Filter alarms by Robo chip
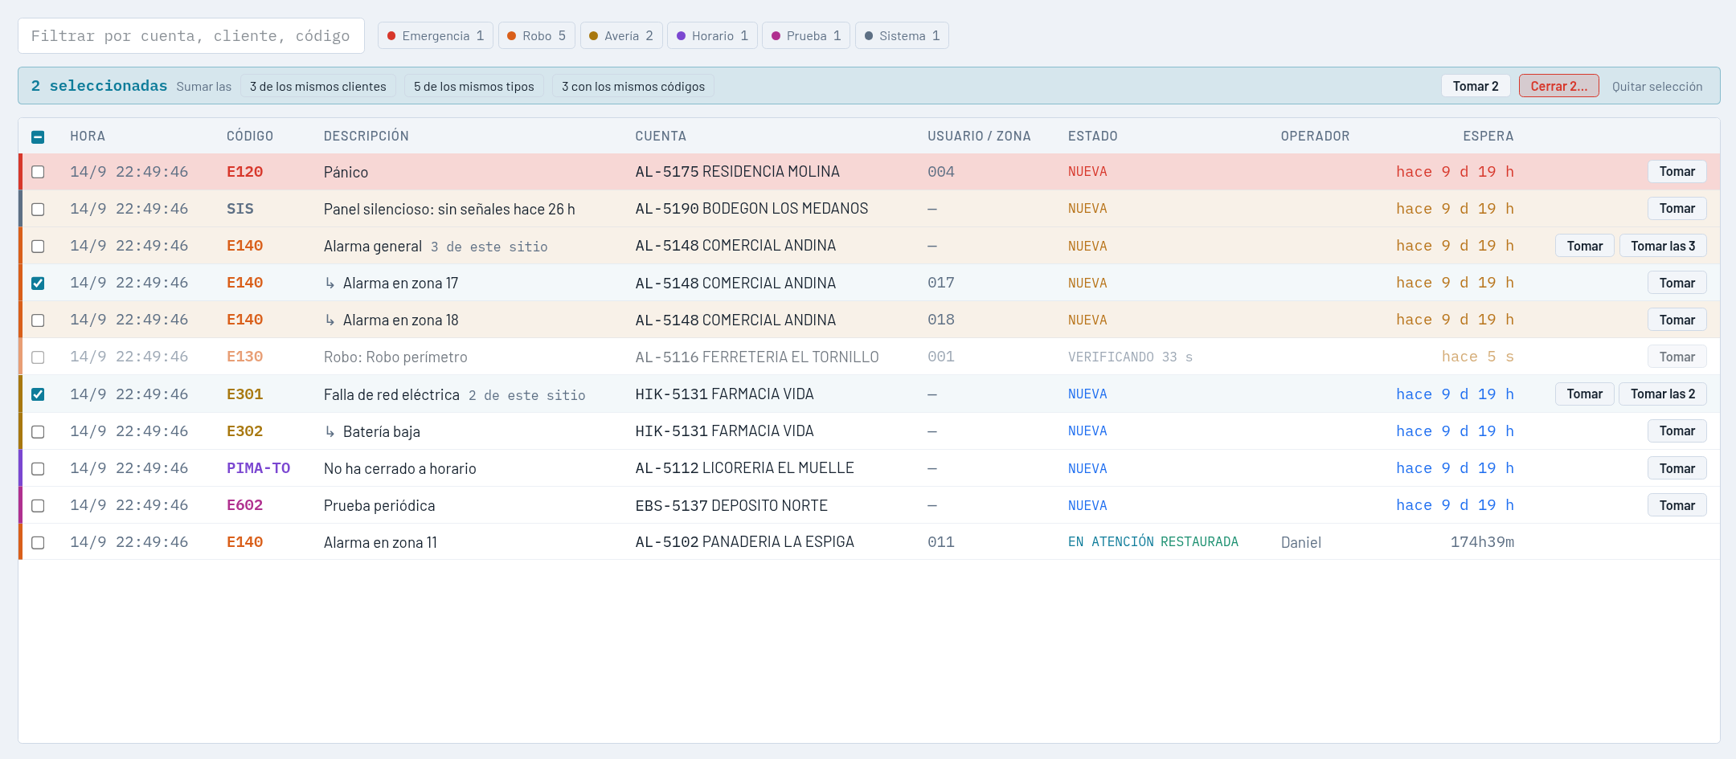This screenshot has height=759, width=1736. click(536, 35)
